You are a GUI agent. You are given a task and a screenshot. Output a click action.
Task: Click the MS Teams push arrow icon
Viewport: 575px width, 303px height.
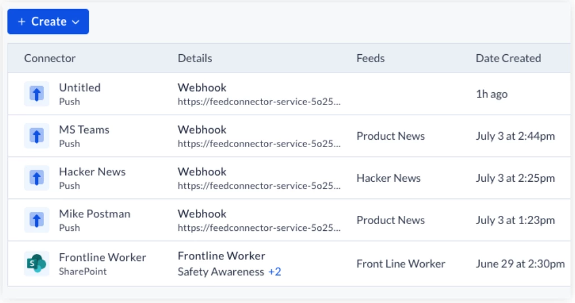37,136
